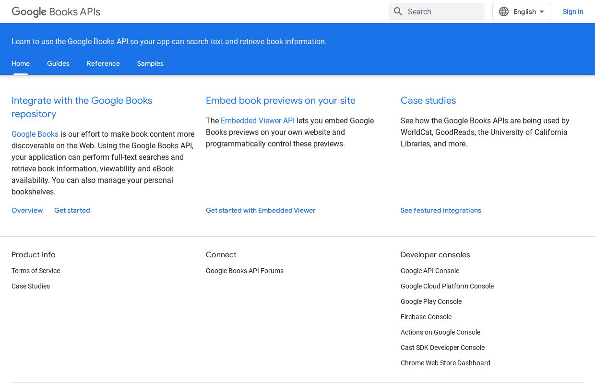Viewport: 595px width, 384px height.
Task: Click the globe language icon
Action: [504, 12]
